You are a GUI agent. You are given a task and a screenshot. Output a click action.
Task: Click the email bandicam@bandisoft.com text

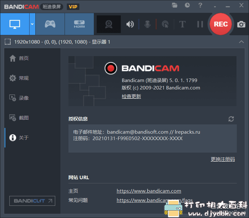138,132
